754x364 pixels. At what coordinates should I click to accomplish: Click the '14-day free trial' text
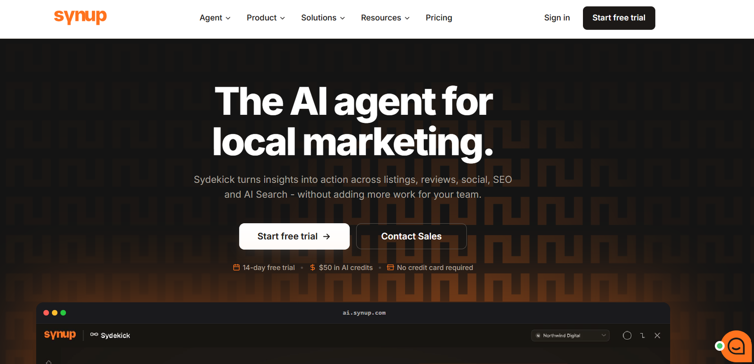click(x=269, y=267)
